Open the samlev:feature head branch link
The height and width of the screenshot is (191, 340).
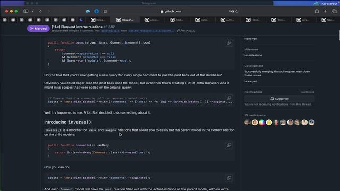(151, 31)
